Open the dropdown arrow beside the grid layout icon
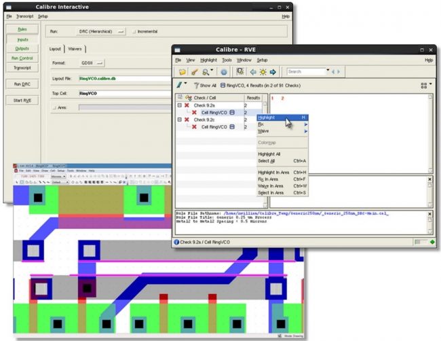 430,84
